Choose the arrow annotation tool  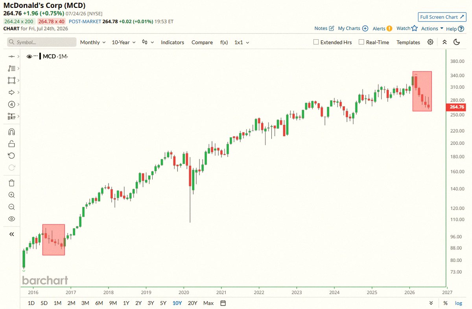11,93
